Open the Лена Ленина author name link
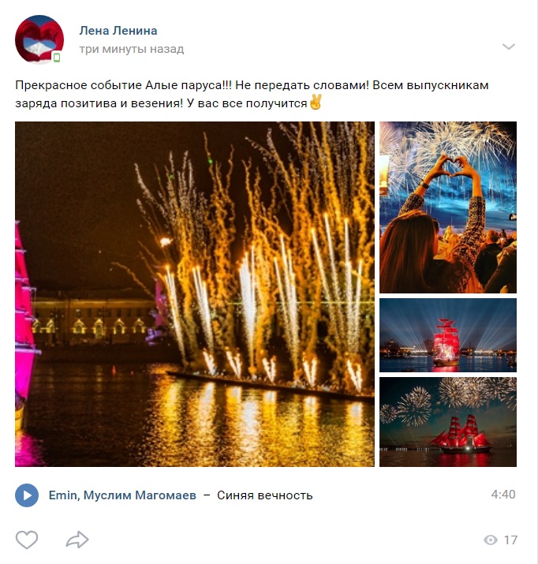The height and width of the screenshot is (564, 538). [x=118, y=31]
